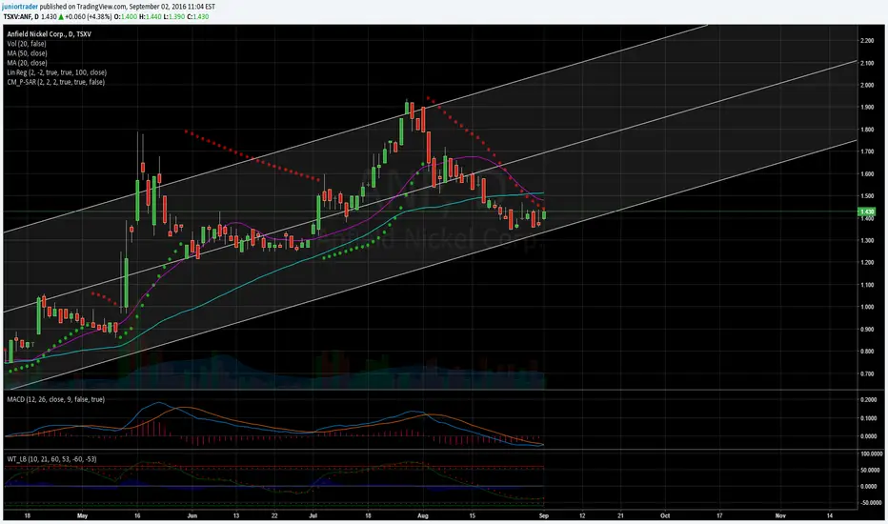Select the MA (50, close) indicator label
Viewport: 888px width, 524px height.
click(28, 53)
